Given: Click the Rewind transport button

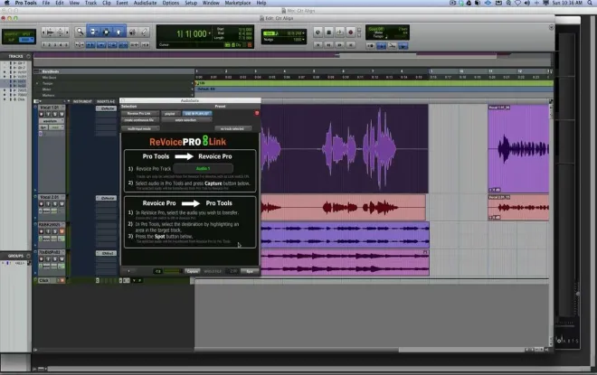Looking at the screenshot, I should (x=328, y=45).
